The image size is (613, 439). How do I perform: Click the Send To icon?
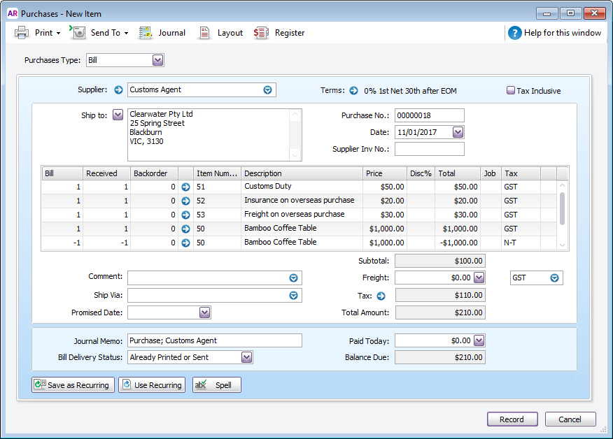[x=78, y=33]
